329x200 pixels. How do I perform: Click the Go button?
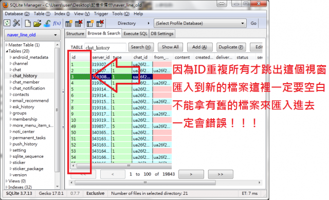(x=253, y=23)
